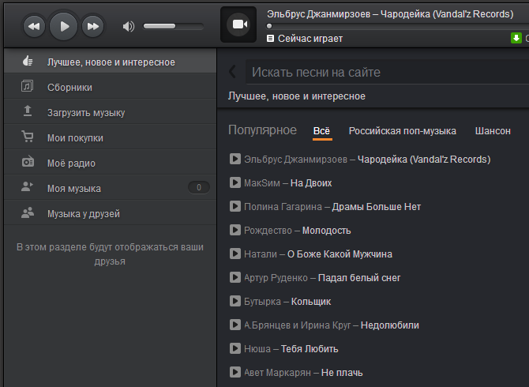Image resolution: width=529 pixels, height=387 pixels.
Task: Click the track progress bar knob
Action: [x=269, y=26]
